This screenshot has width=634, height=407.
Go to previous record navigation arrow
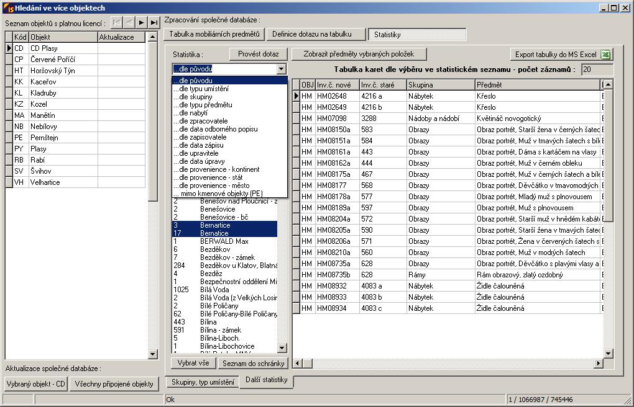click(x=129, y=22)
